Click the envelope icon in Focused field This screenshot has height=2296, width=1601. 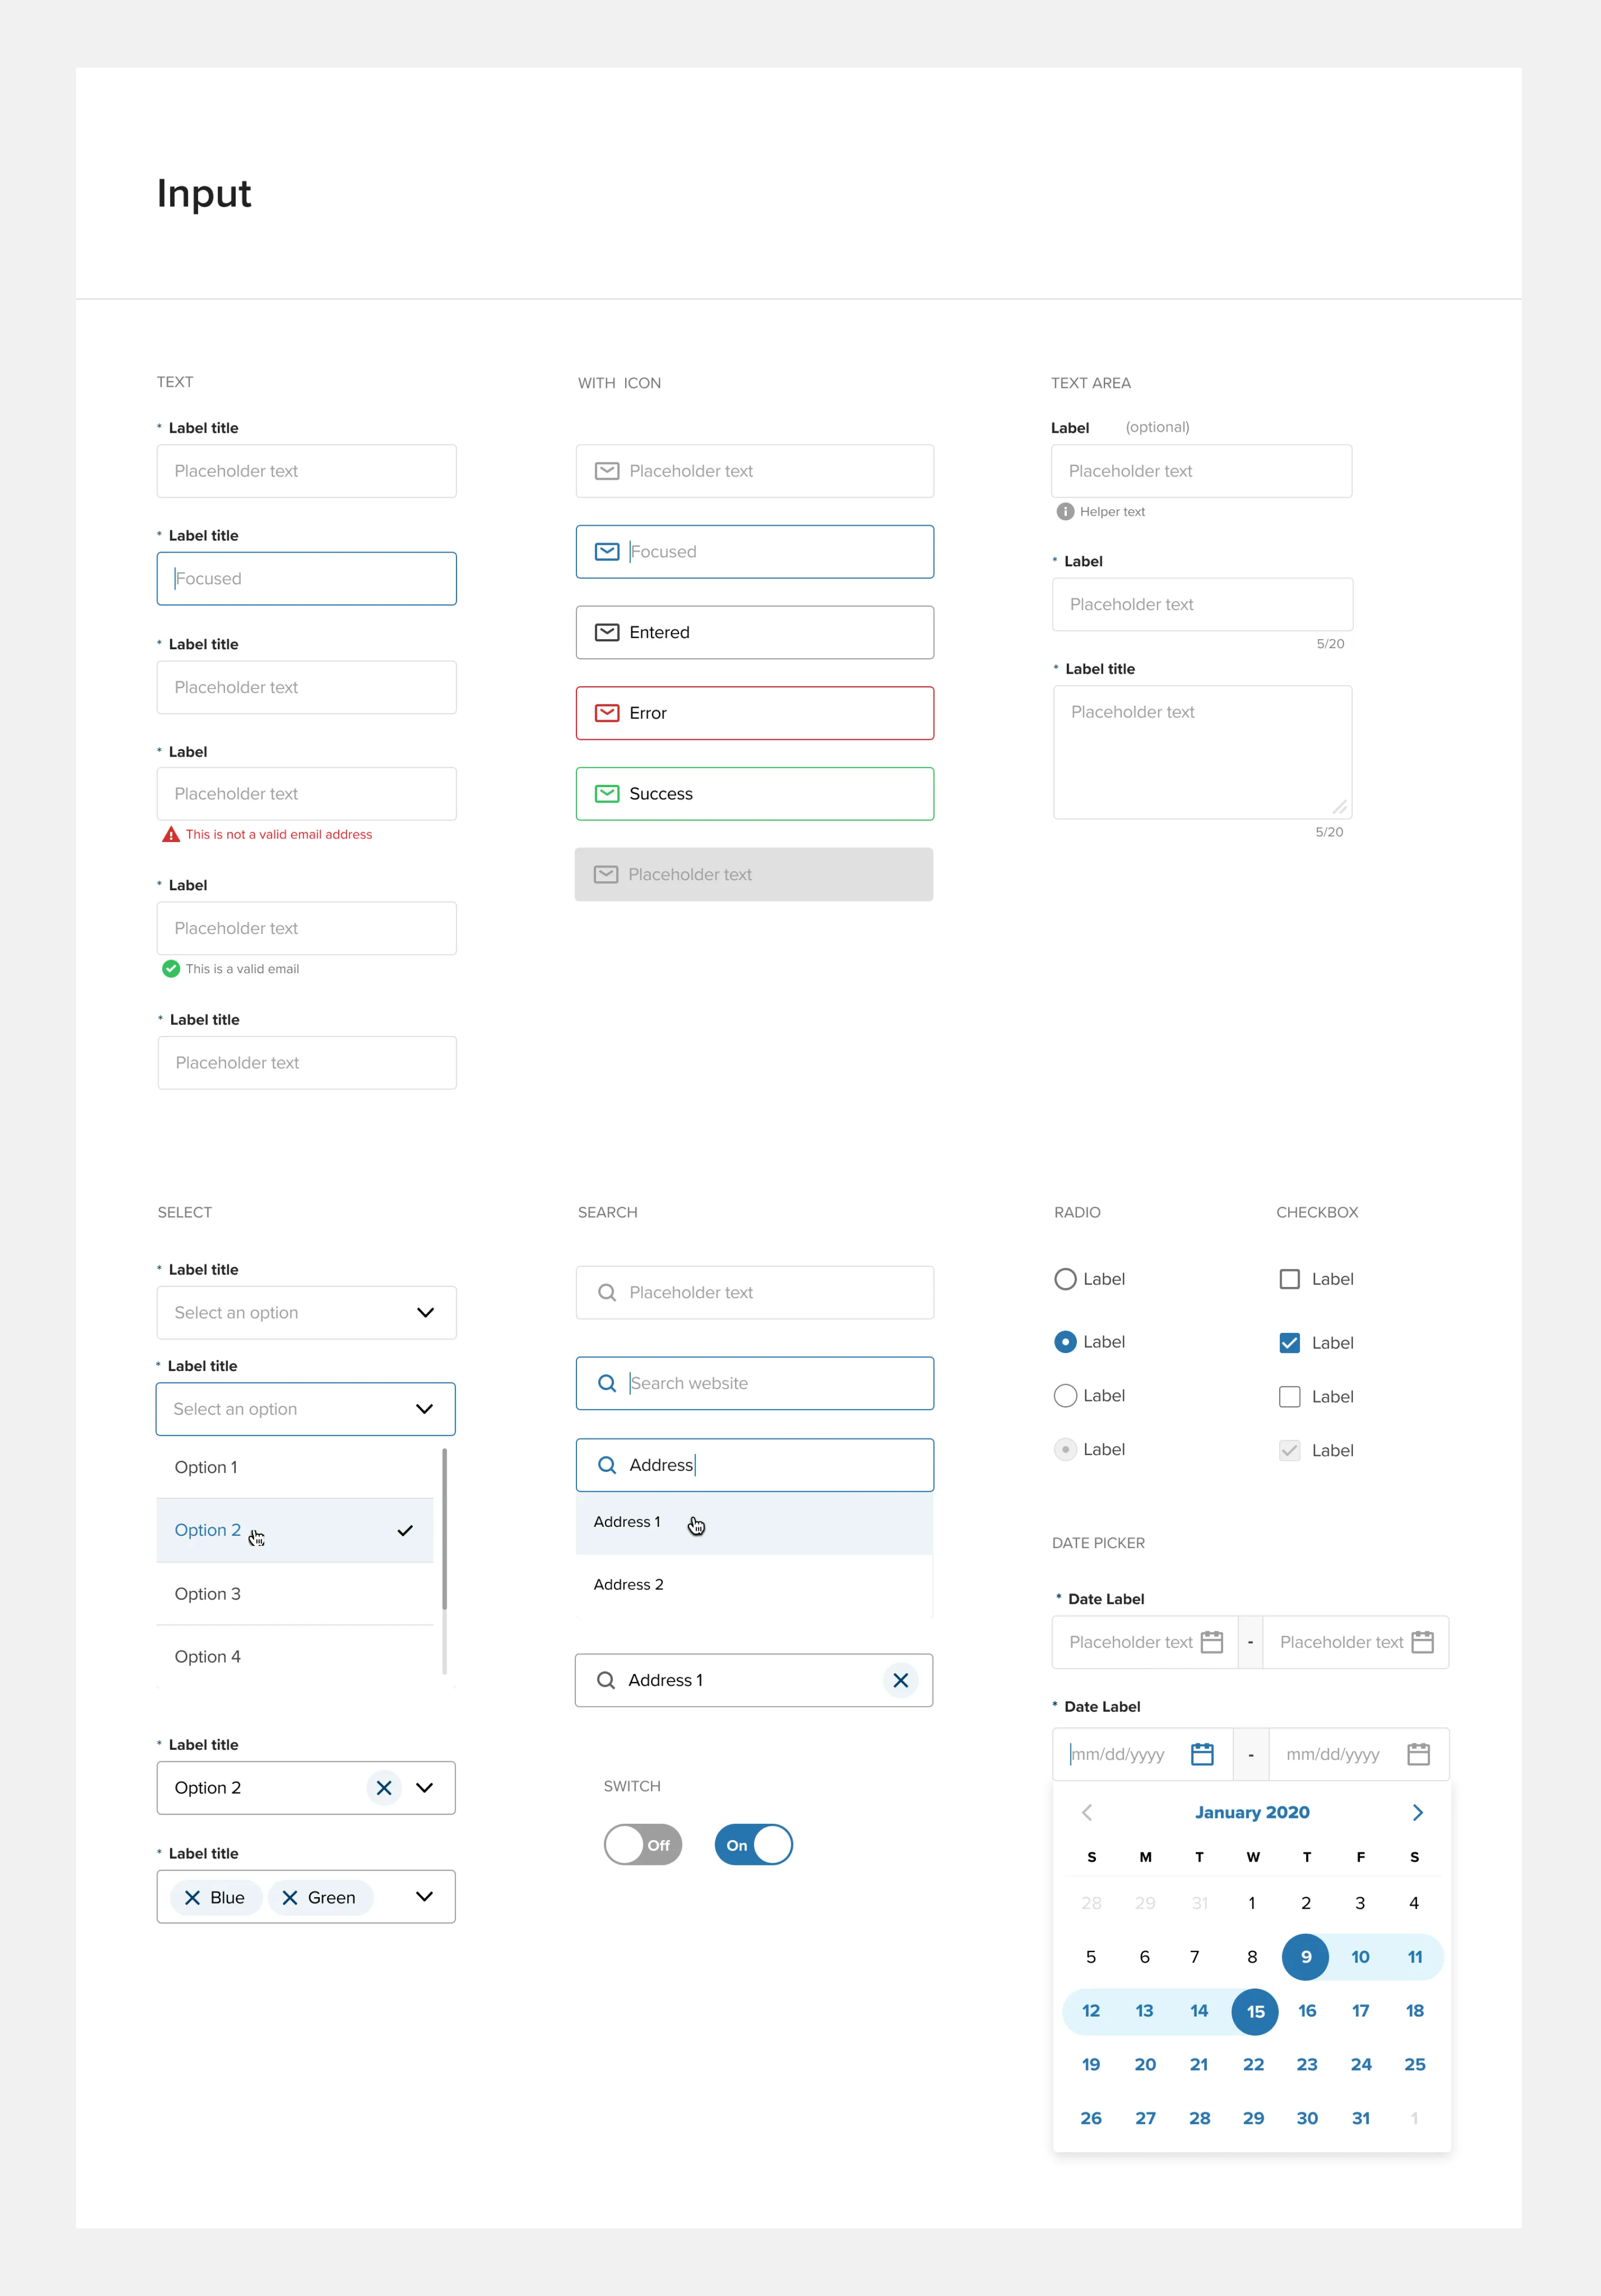[606, 552]
